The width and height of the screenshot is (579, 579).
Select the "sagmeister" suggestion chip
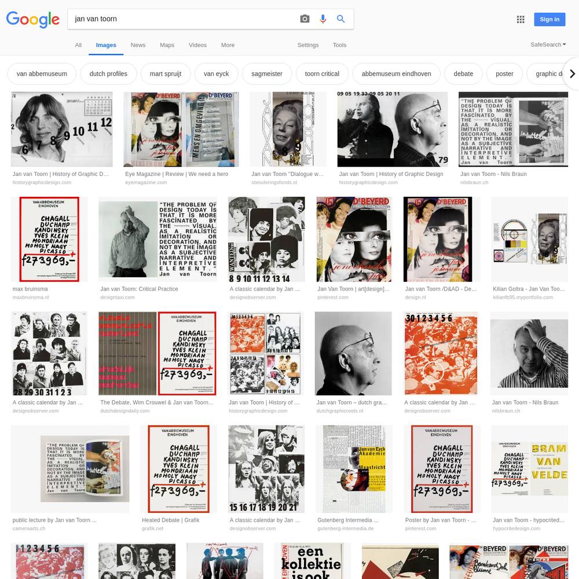(266, 74)
